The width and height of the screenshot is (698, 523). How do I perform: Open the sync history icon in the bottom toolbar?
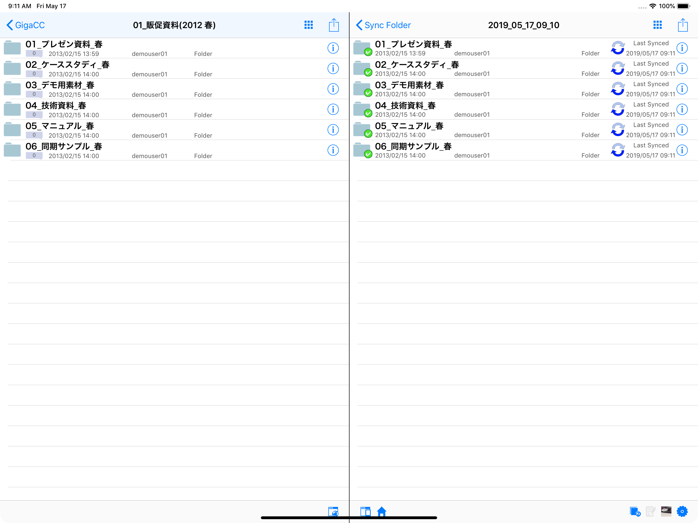(635, 511)
